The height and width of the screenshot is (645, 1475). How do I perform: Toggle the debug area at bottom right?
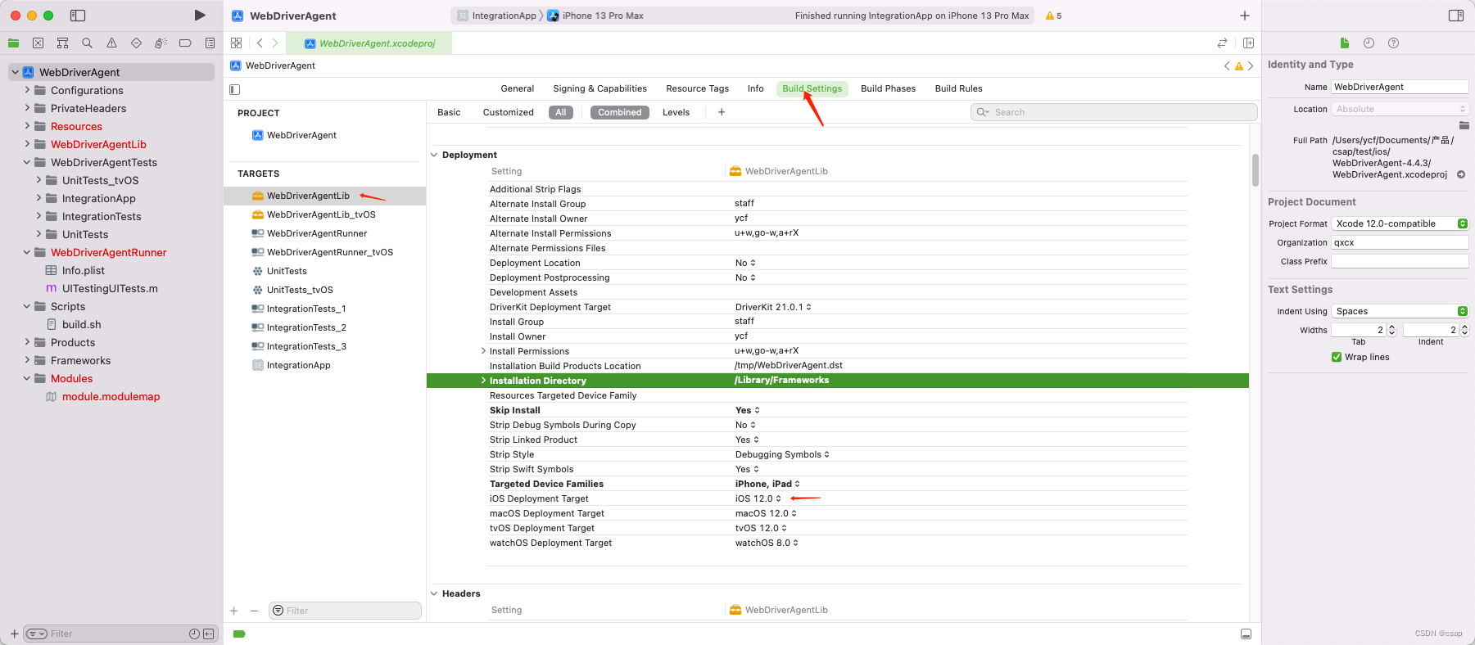pos(1246,634)
